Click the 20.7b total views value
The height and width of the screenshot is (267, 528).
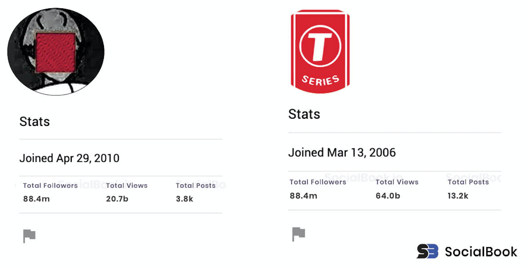click(117, 199)
